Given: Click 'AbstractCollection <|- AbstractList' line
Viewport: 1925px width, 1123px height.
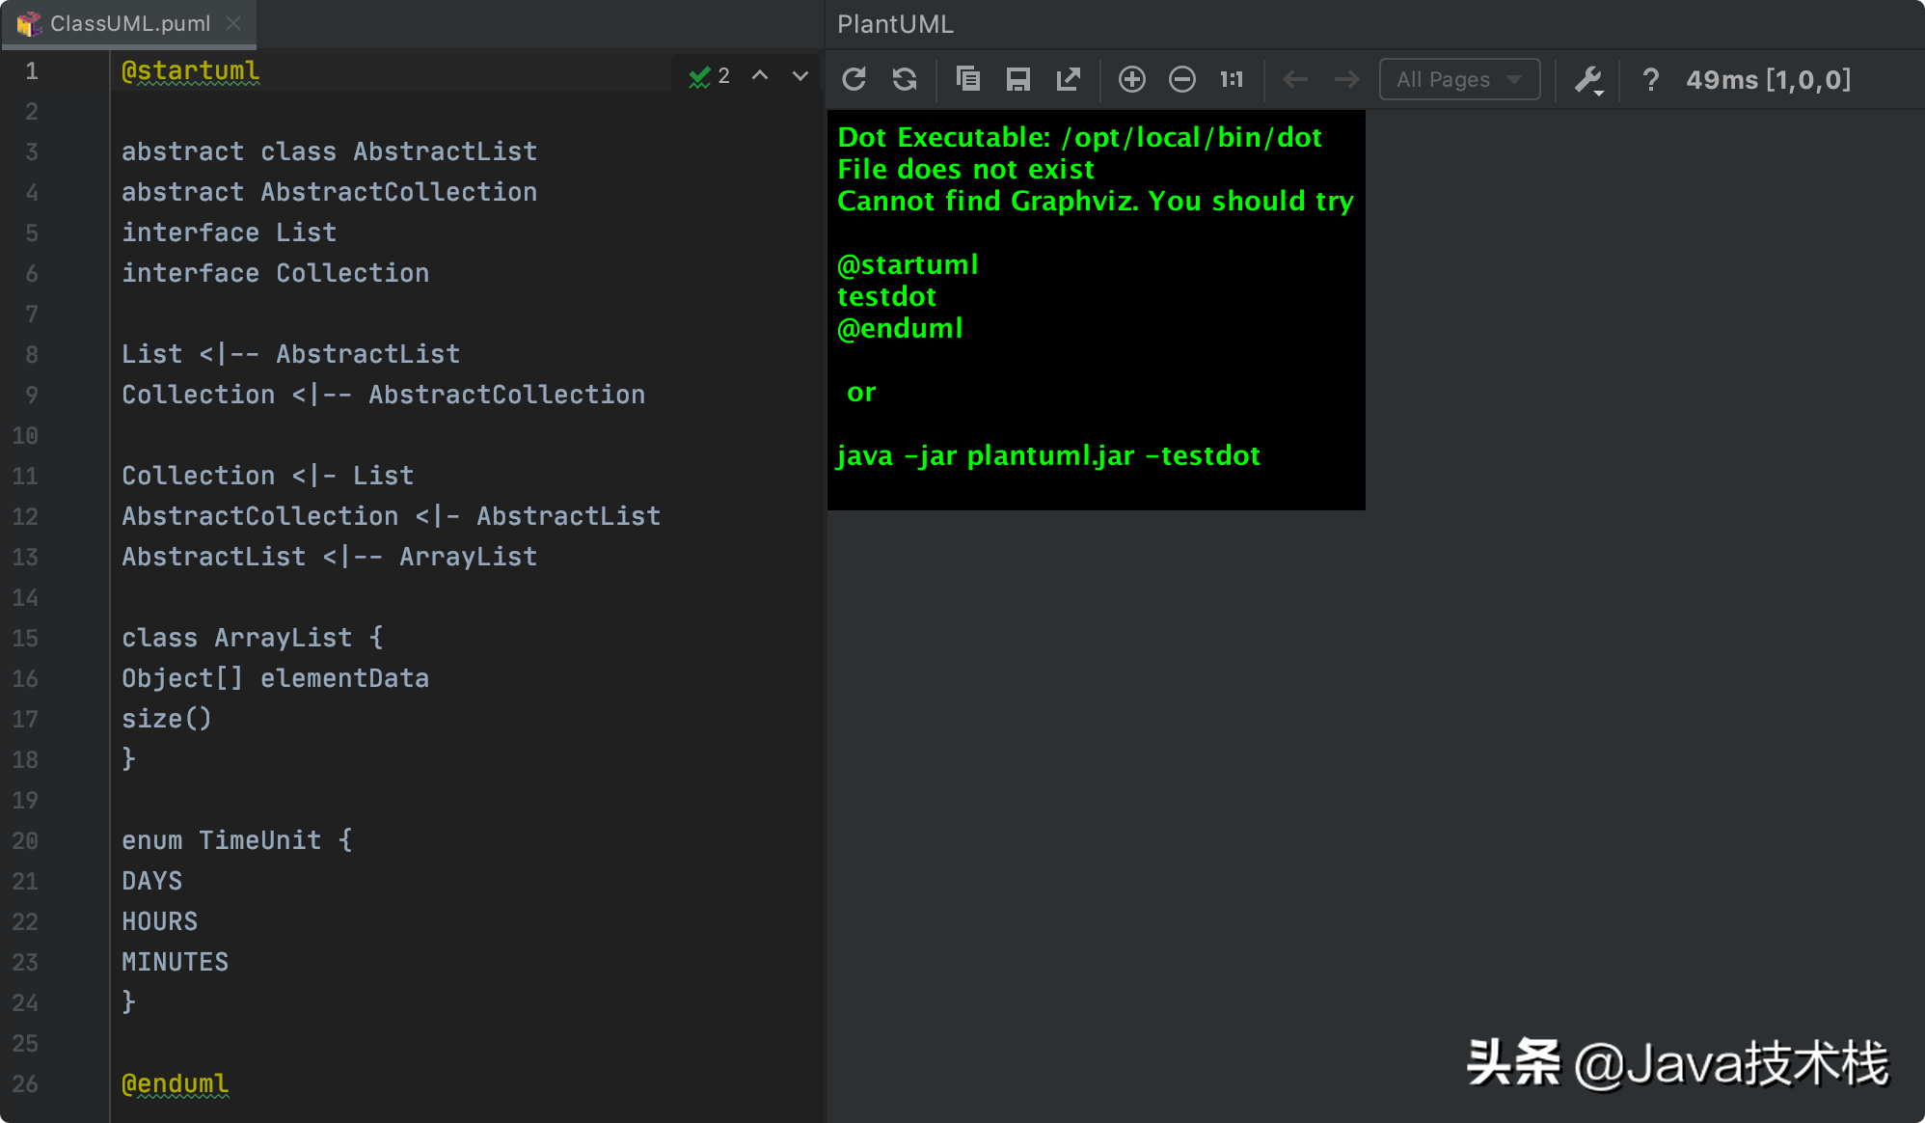Looking at the screenshot, I should point(391,516).
